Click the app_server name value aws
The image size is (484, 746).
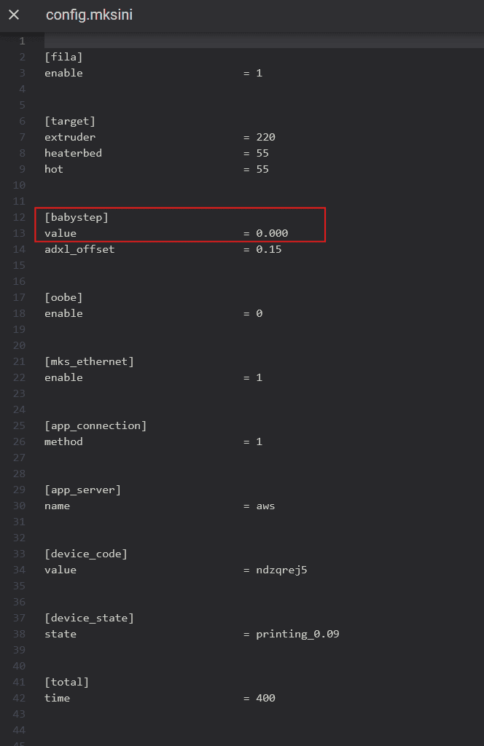(265, 506)
